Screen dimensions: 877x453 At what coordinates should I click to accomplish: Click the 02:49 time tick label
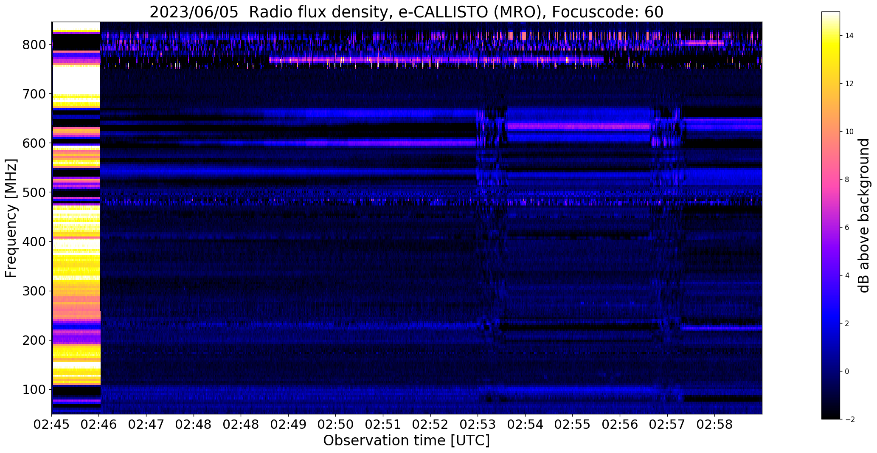pyautogui.click(x=289, y=425)
